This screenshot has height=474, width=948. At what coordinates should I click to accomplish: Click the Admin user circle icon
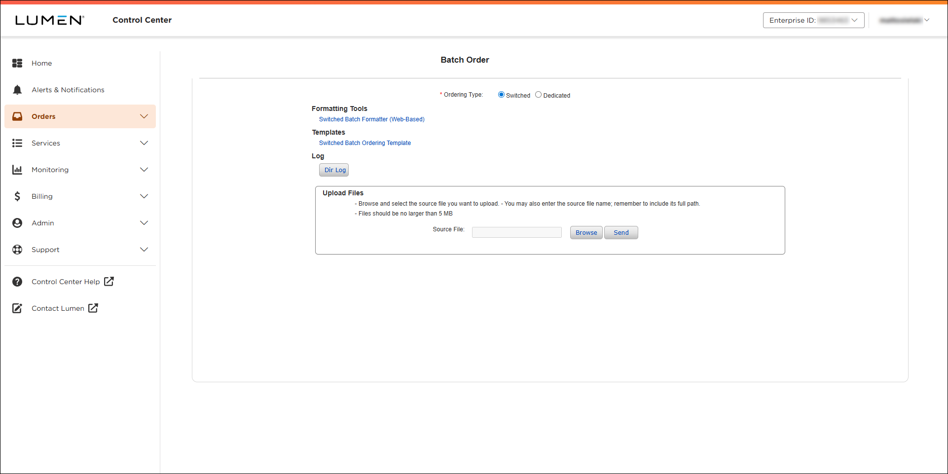(17, 223)
